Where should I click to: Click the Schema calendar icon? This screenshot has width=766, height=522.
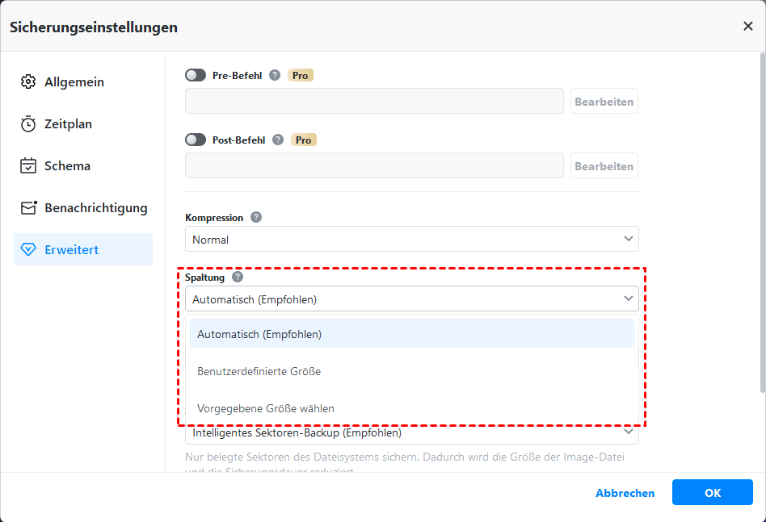tap(28, 166)
